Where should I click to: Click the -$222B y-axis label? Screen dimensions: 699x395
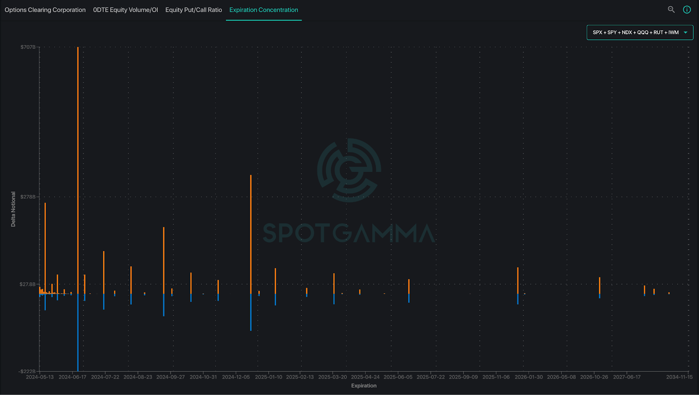pos(27,371)
